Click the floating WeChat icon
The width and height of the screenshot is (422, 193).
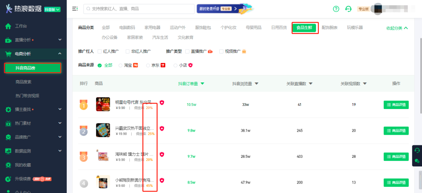(417, 161)
